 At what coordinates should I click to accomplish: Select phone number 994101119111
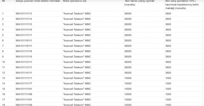pos(24,46)
